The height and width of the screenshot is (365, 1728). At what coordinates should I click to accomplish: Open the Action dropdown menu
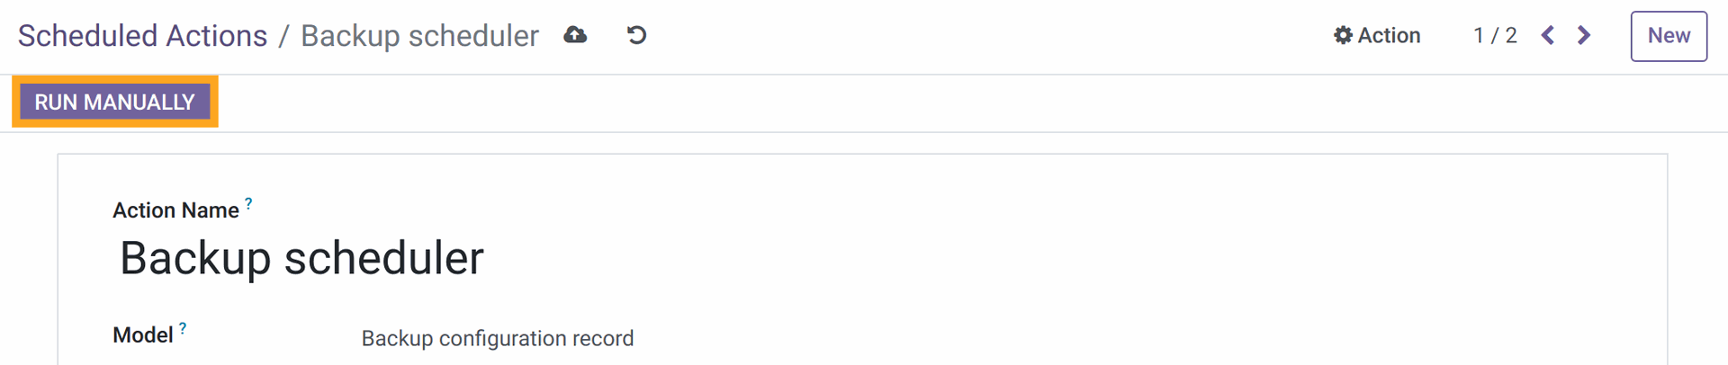[x=1377, y=35]
